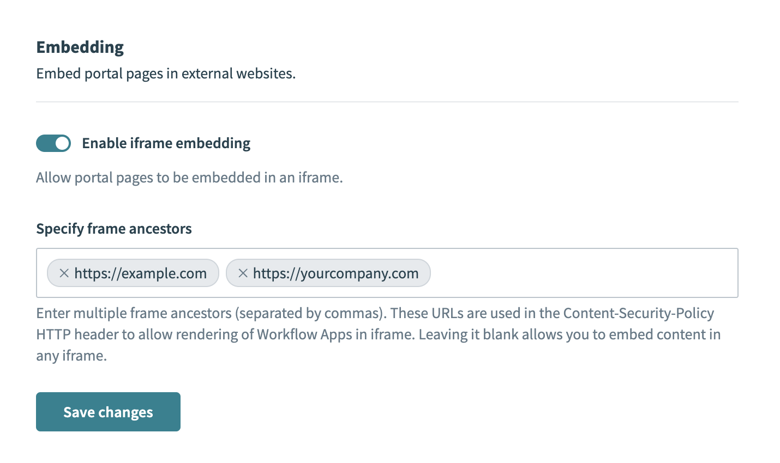This screenshot has width=780, height=463.
Task: Click the Specify frame ancestors label
Action: pos(114,229)
